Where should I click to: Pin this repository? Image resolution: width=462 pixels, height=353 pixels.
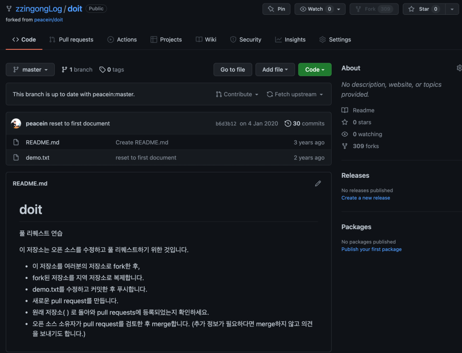[x=276, y=9]
